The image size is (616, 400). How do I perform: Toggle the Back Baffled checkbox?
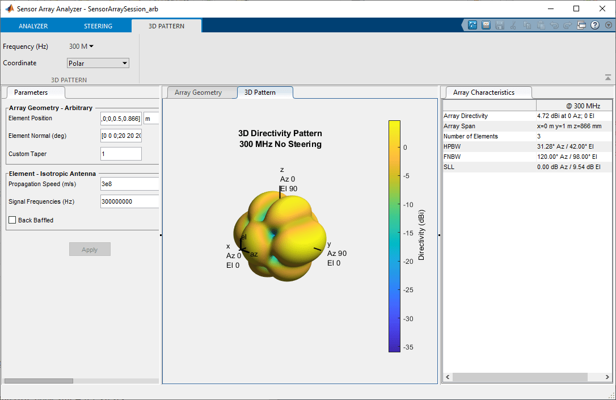(x=12, y=220)
